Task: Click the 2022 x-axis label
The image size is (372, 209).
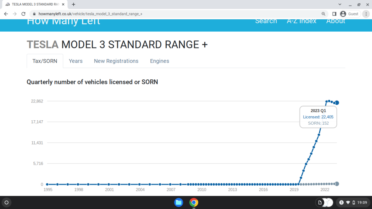Action: click(x=325, y=190)
